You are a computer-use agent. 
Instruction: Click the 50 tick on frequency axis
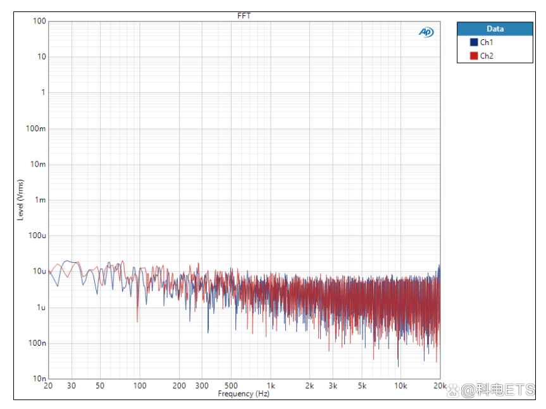pyautogui.click(x=100, y=386)
